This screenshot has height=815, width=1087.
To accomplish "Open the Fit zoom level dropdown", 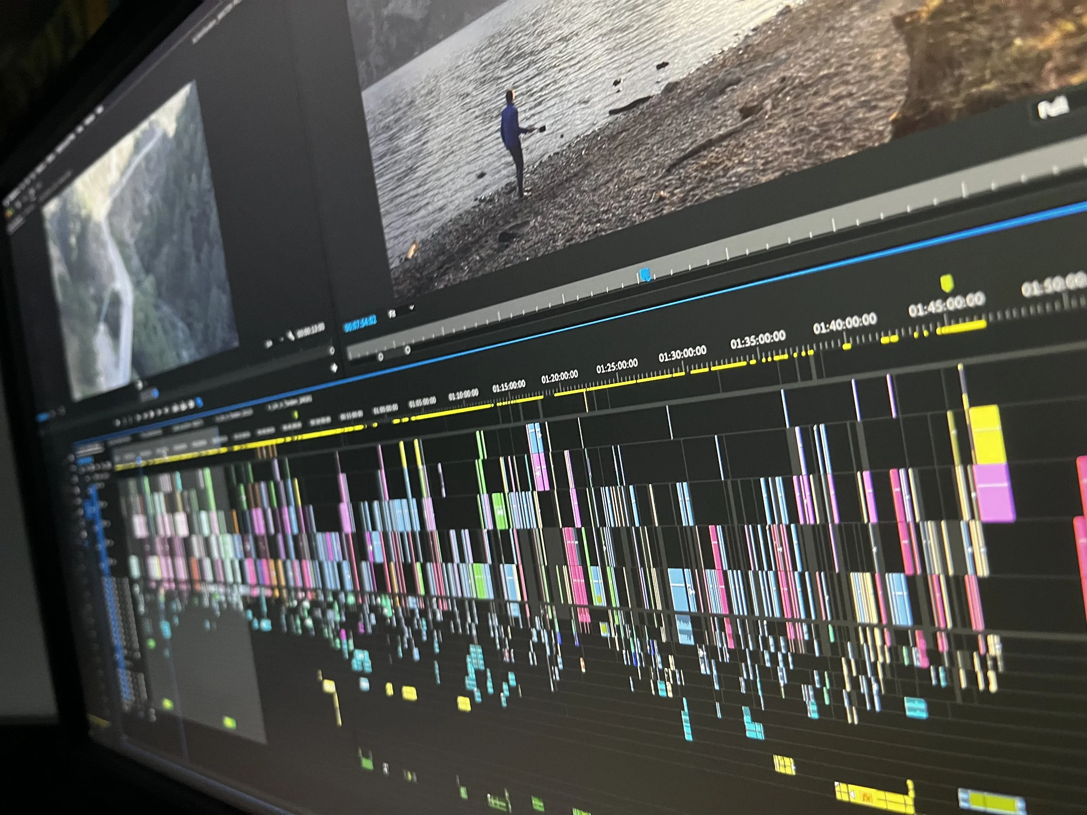I will tap(401, 310).
